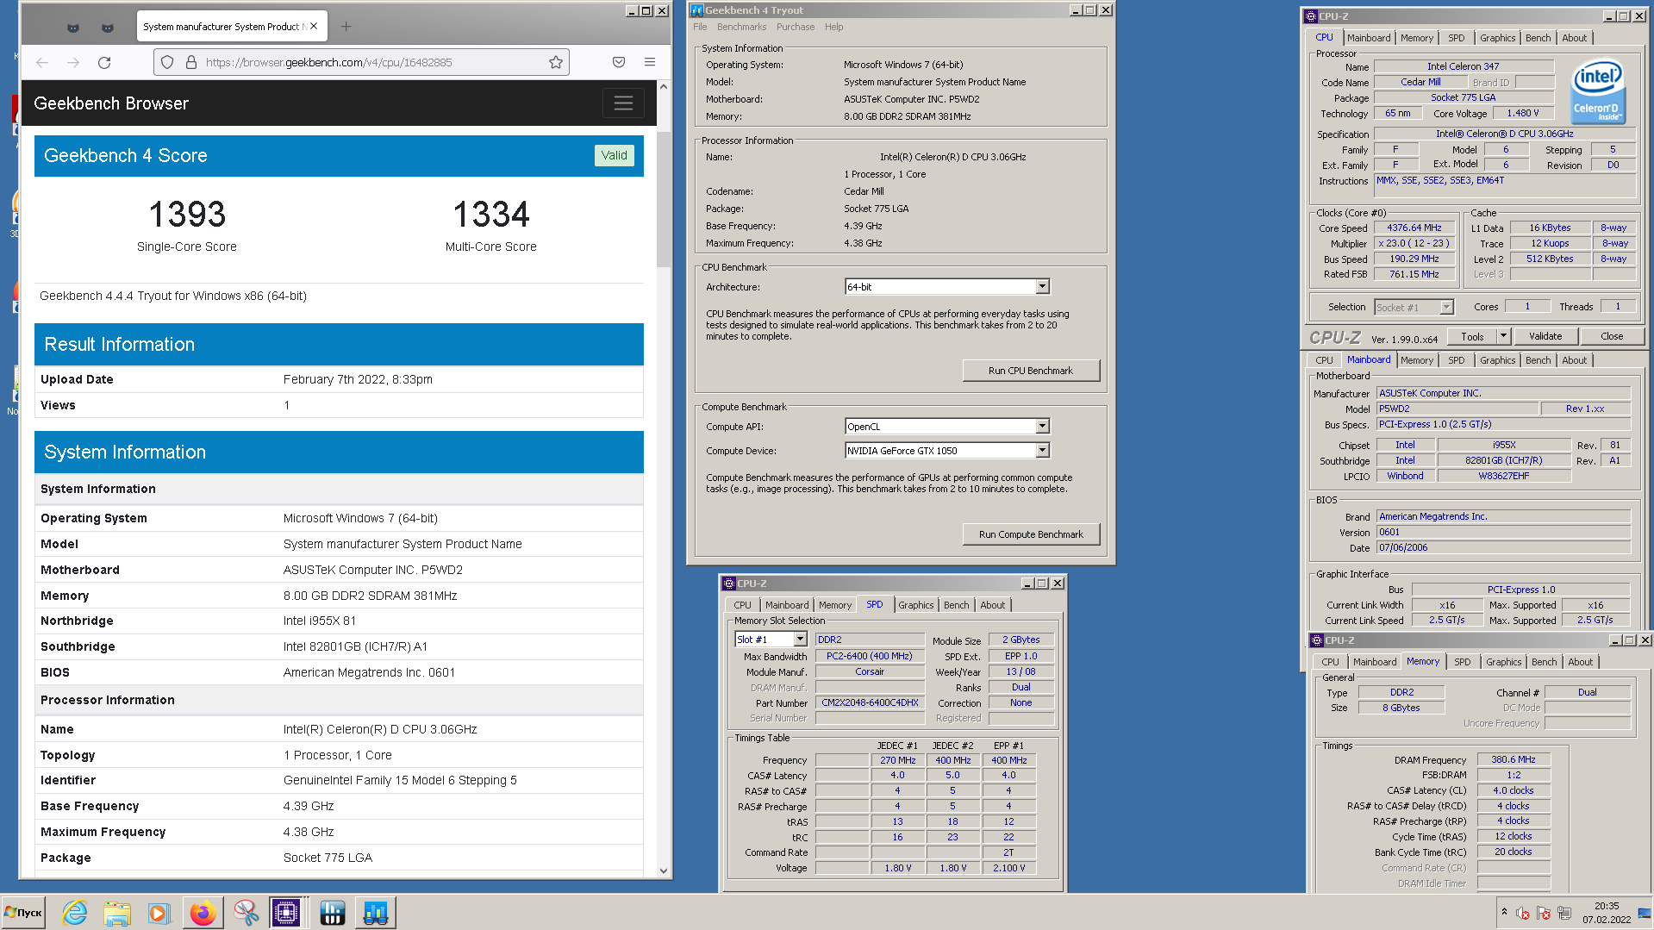Viewport: 1654px width, 930px height.
Task: Open CPU tab in the SPD CPU-Z window
Action: coord(742,605)
